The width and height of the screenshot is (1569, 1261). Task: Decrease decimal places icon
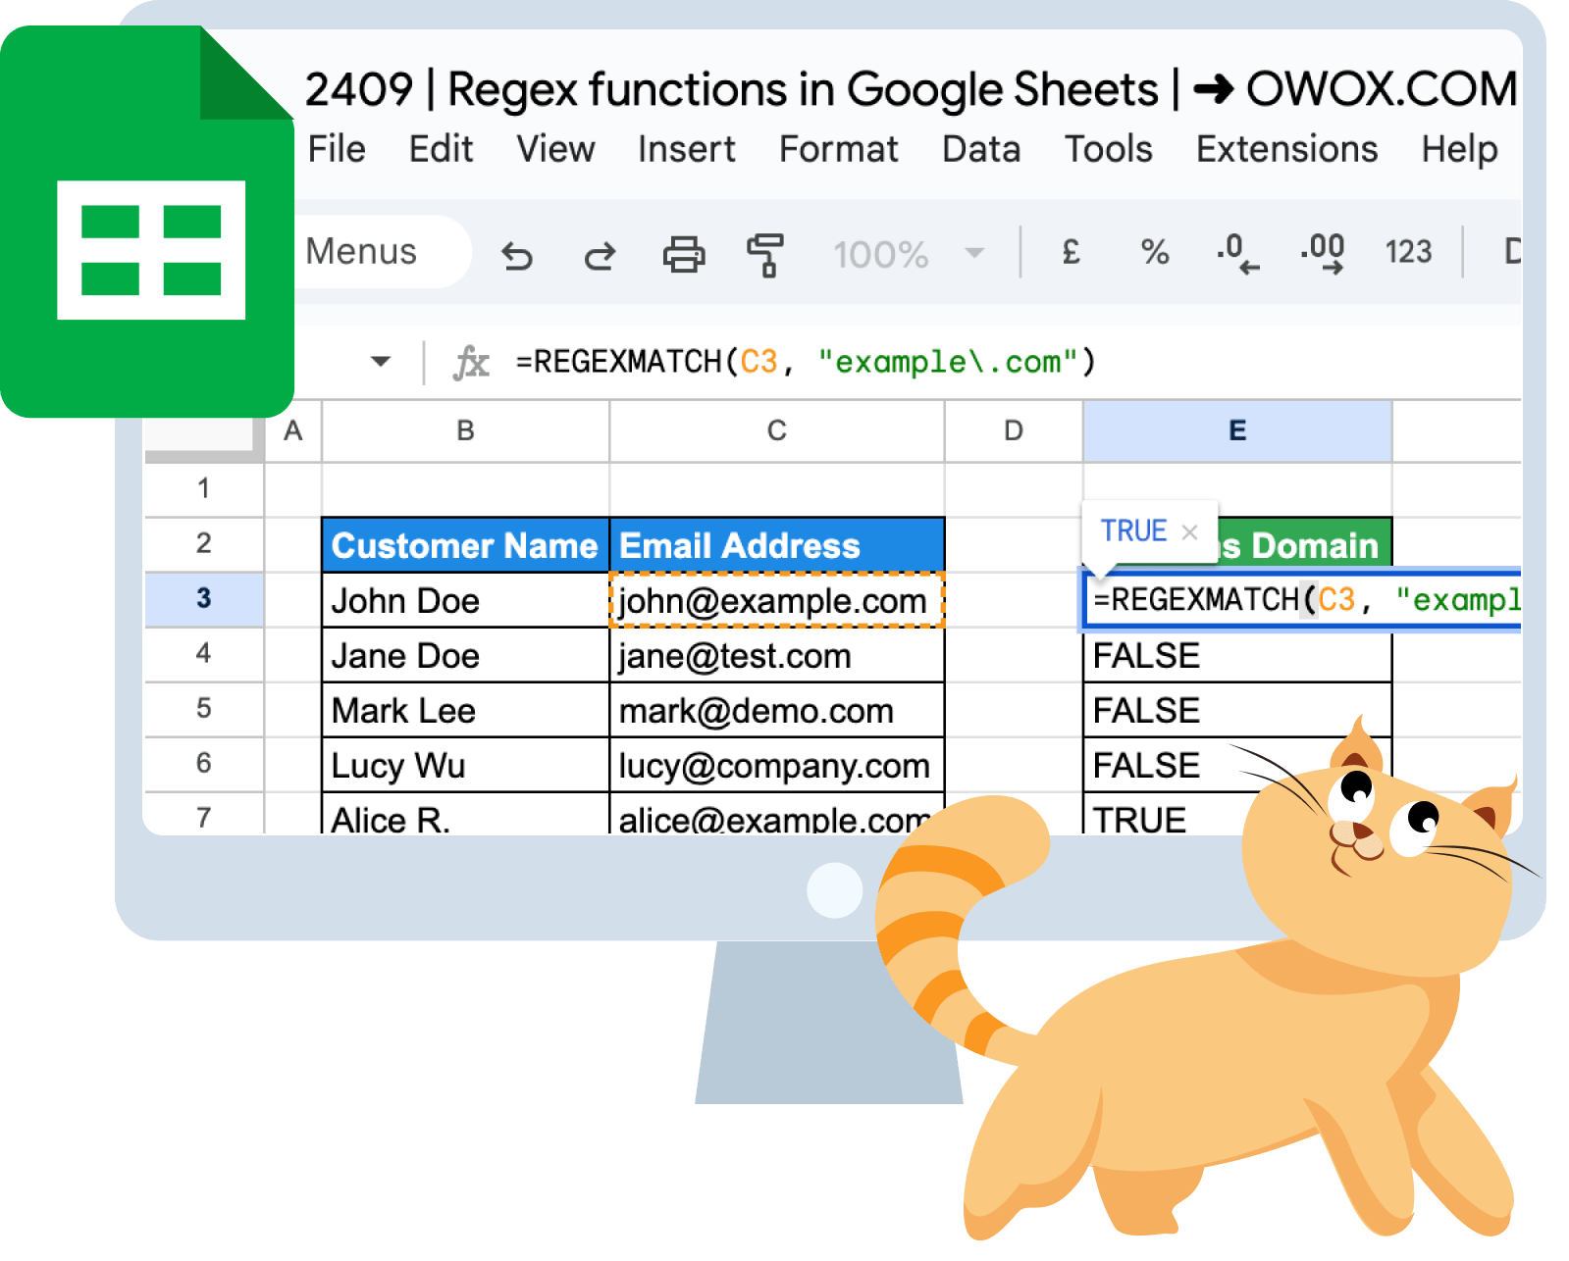(x=1237, y=253)
